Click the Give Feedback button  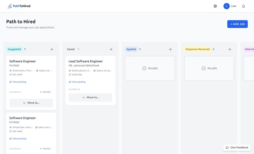(x=237, y=148)
